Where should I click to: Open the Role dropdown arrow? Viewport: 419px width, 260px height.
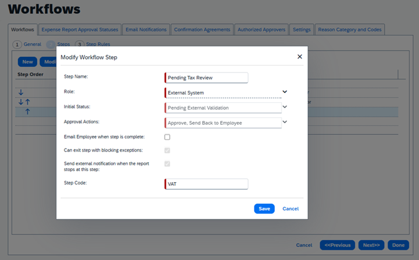click(x=285, y=92)
